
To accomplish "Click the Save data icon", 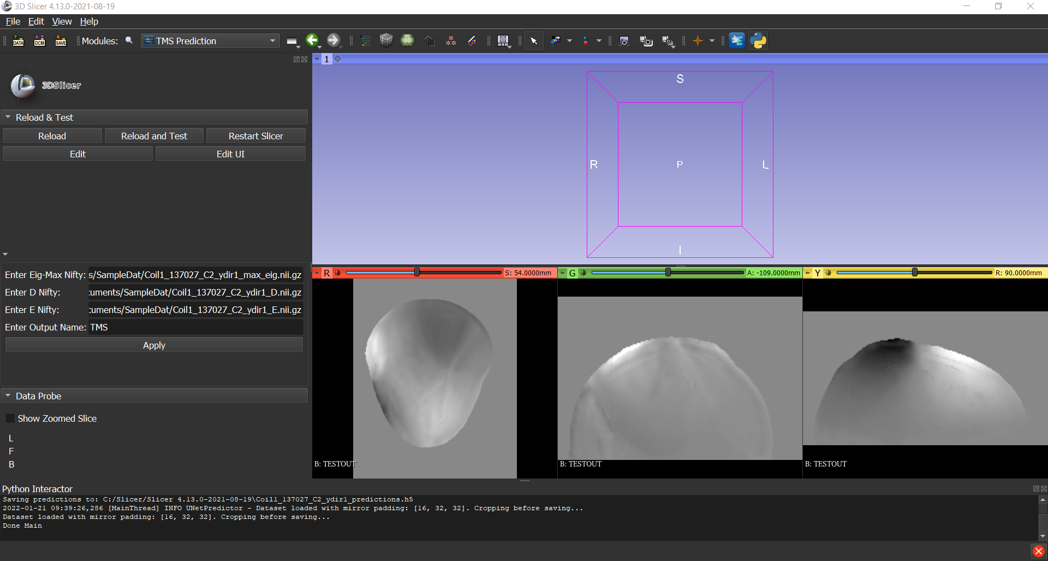I will (61, 41).
